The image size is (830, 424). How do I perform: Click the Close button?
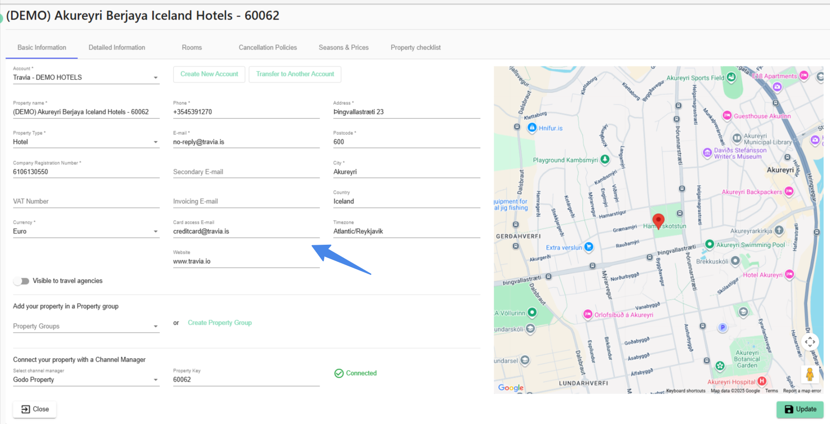35,409
